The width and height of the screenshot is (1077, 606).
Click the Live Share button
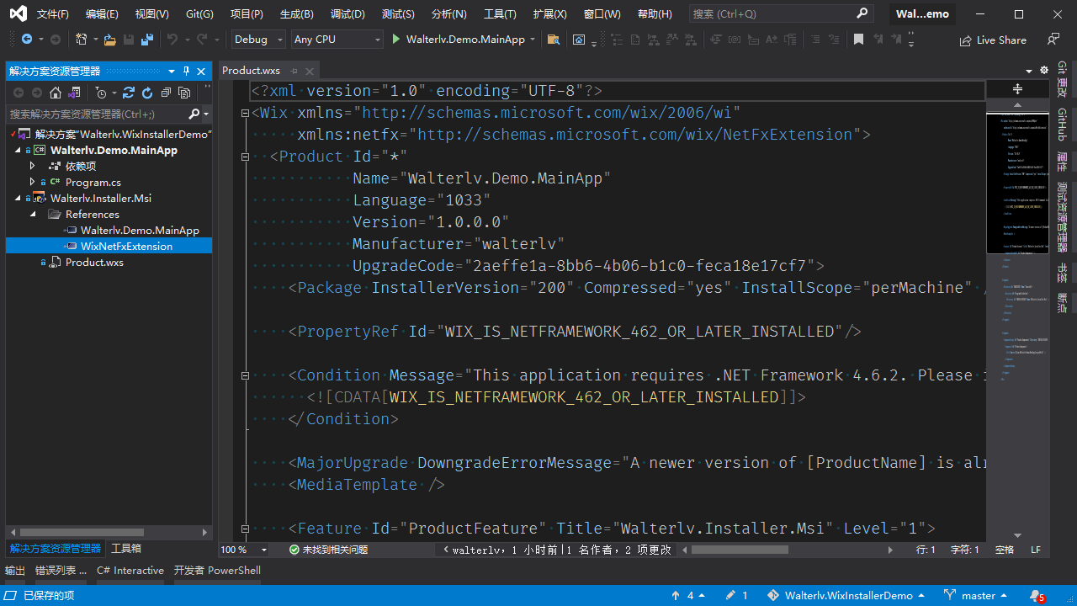(993, 40)
